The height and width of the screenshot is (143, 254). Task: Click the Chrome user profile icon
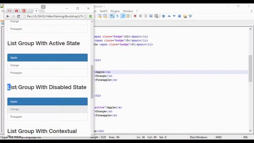pyautogui.click(x=43, y=7)
